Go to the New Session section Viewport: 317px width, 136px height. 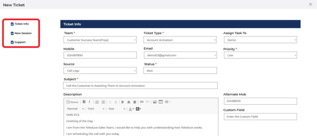click(x=23, y=33)
